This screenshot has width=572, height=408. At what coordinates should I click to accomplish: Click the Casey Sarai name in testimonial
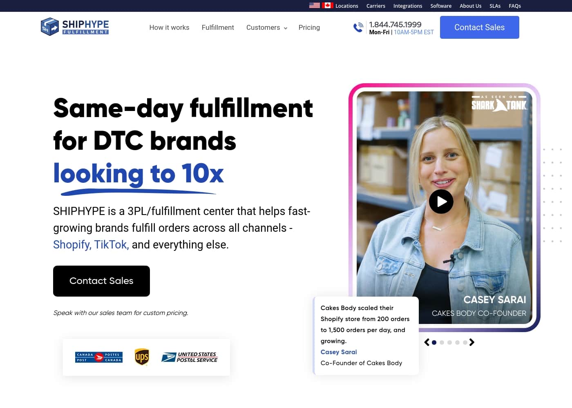[339, 352]
